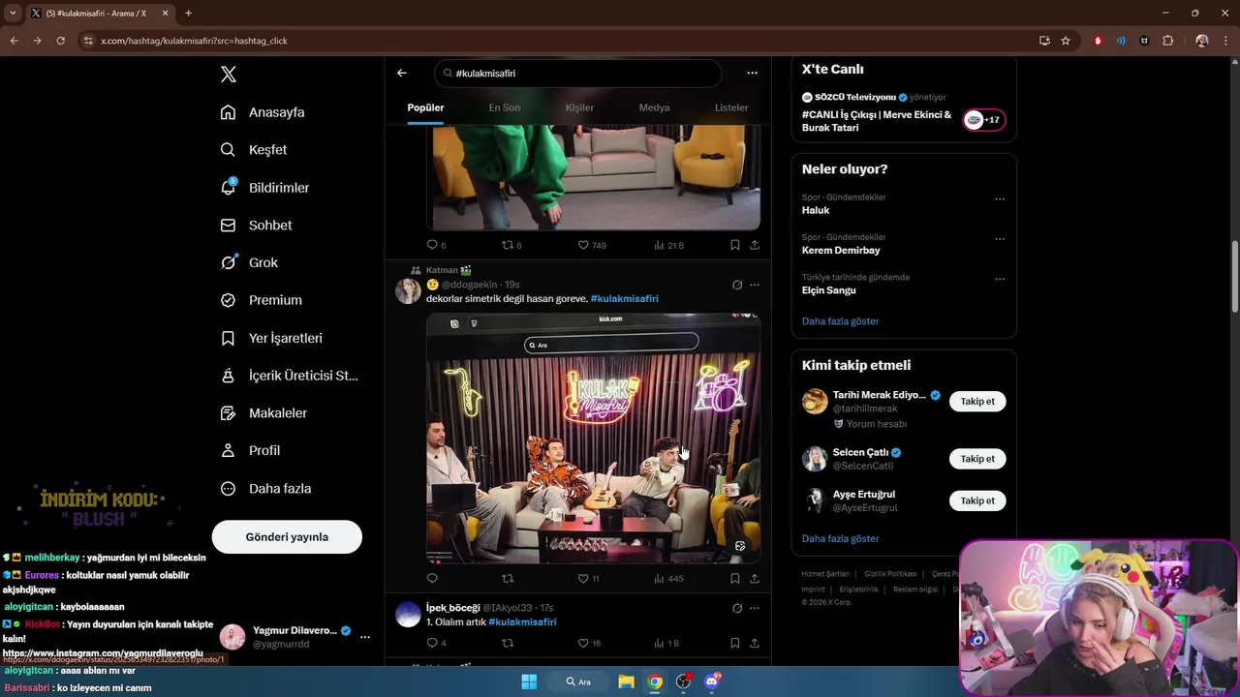
Task: Click #kulakmisafiri hashtag in ddogaekin post
Action: [624, 298]
